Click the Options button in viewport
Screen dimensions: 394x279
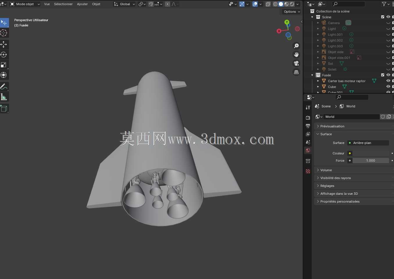(292, 12)
